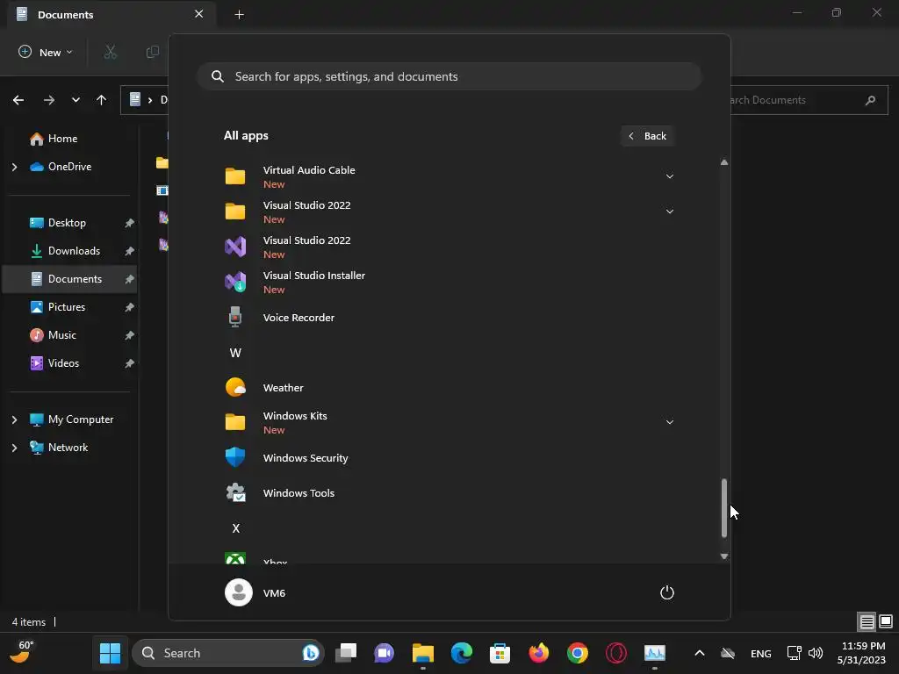Expand Network in navigation pane
Image resolution: width=899 pixels, height=674 pixels.
14,448
